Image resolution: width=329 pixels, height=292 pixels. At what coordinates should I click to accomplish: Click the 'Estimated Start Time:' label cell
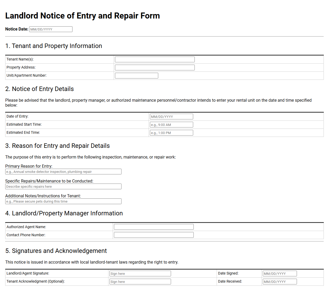click(77, 125)
